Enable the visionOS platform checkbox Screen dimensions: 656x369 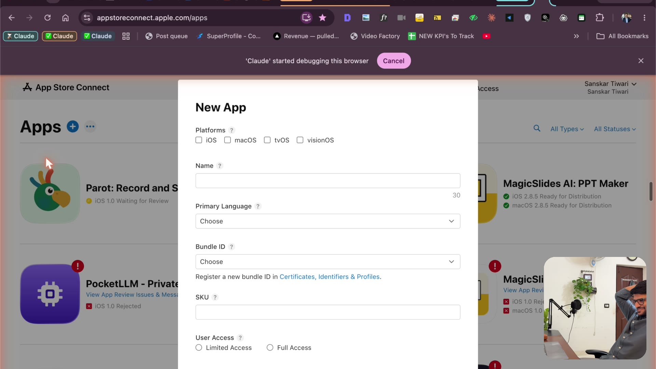[x=300, y=140]
